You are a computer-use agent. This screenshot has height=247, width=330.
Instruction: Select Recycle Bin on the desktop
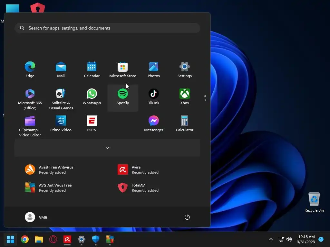click(314, 203)
